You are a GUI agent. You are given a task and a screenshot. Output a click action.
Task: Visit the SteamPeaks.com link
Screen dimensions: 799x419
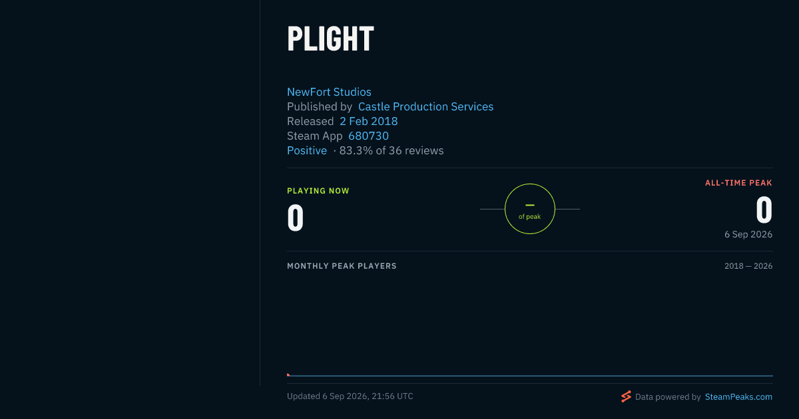click(x=738, y=396)
